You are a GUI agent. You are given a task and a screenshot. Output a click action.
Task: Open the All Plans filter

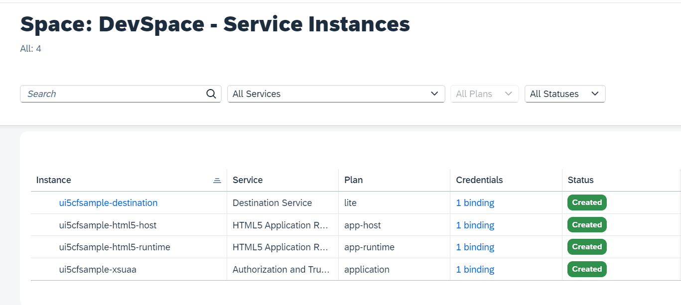[484, 94]
